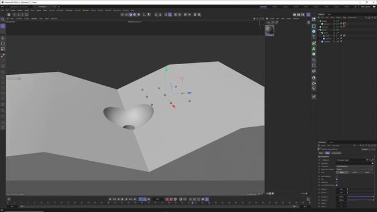Screen dimensions: 377x212
Task: Open the search magnifier icon at top left
Action: [x=2, y=19]
